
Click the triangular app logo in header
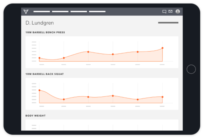[x=26, y=12]
